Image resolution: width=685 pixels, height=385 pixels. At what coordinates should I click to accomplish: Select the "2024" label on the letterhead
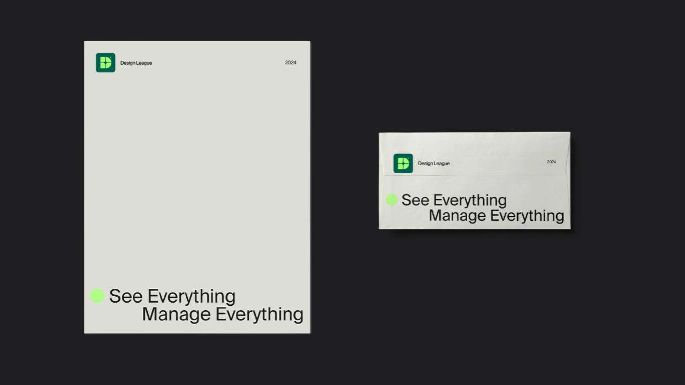point(291,63)
